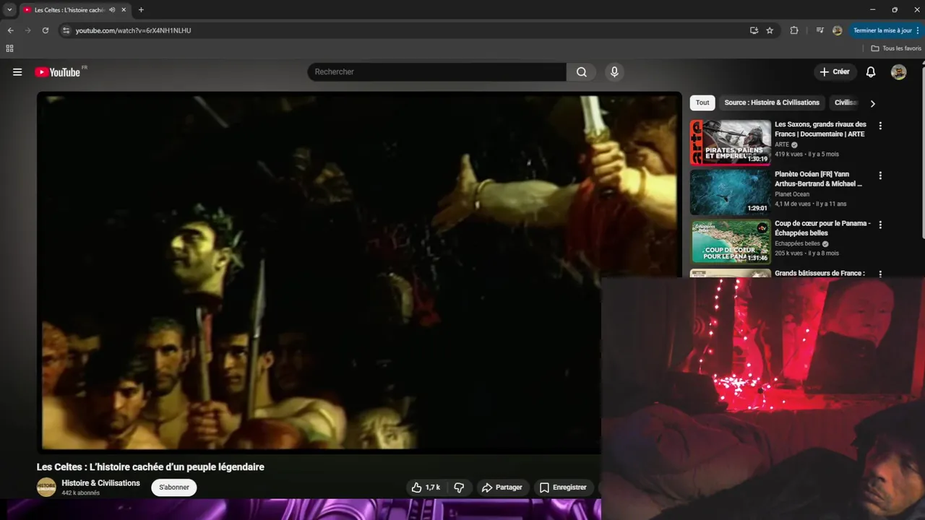Share the video with Partager

(x=502, y=487)
